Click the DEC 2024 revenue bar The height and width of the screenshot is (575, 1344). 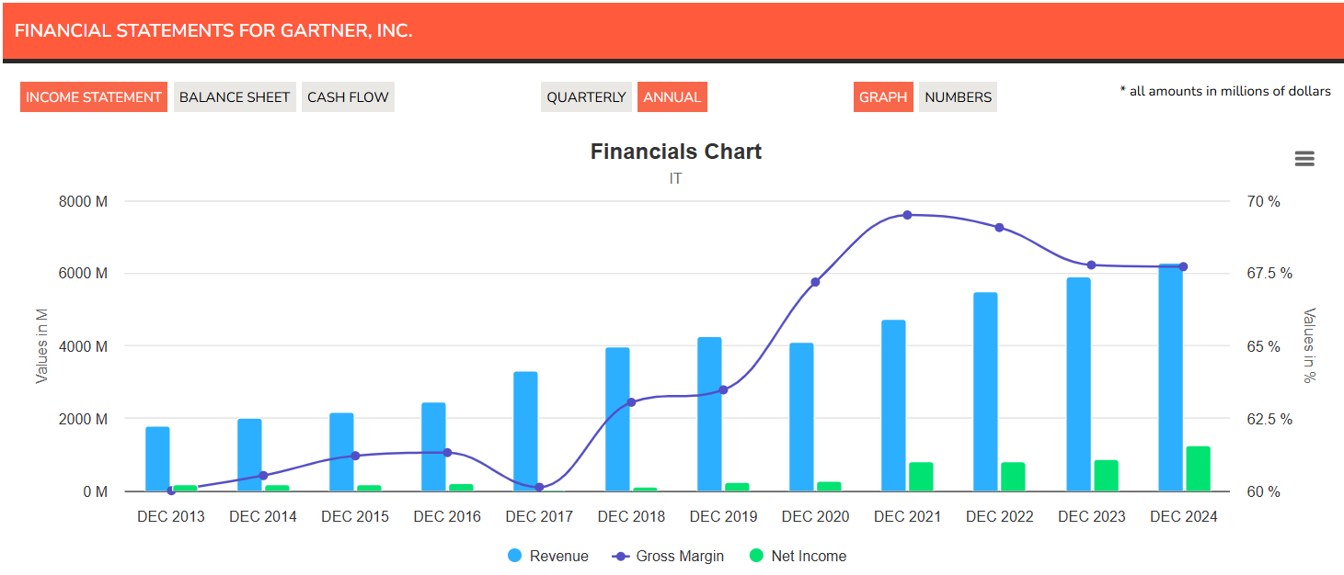[1170, 386]
